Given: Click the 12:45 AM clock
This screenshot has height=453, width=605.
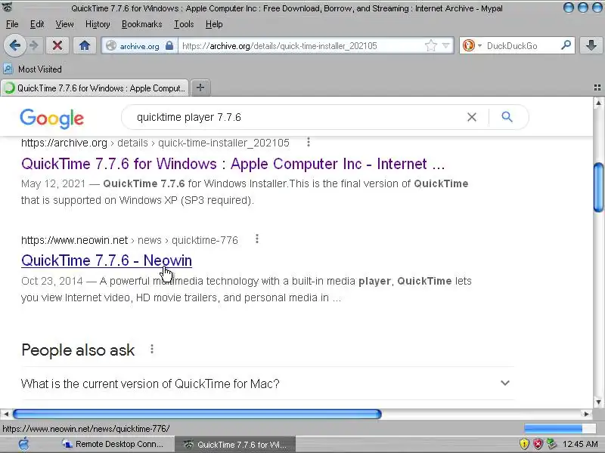Looking at the screenshot, I should pyautogui.click(x=580, y=444).
